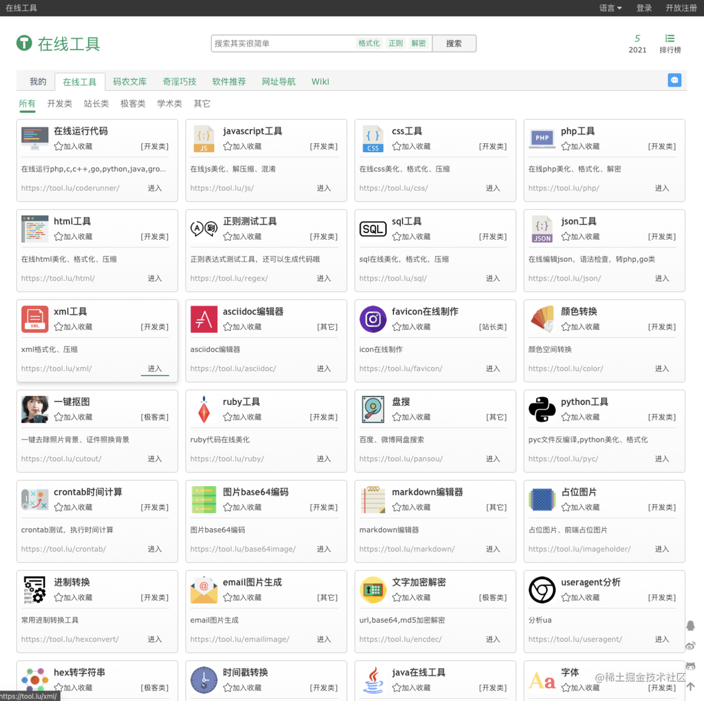The height and width of the screenshot is (701, 704).
Task: Add 在线运行代码 to favorites star
Action: tap(58, 147)
